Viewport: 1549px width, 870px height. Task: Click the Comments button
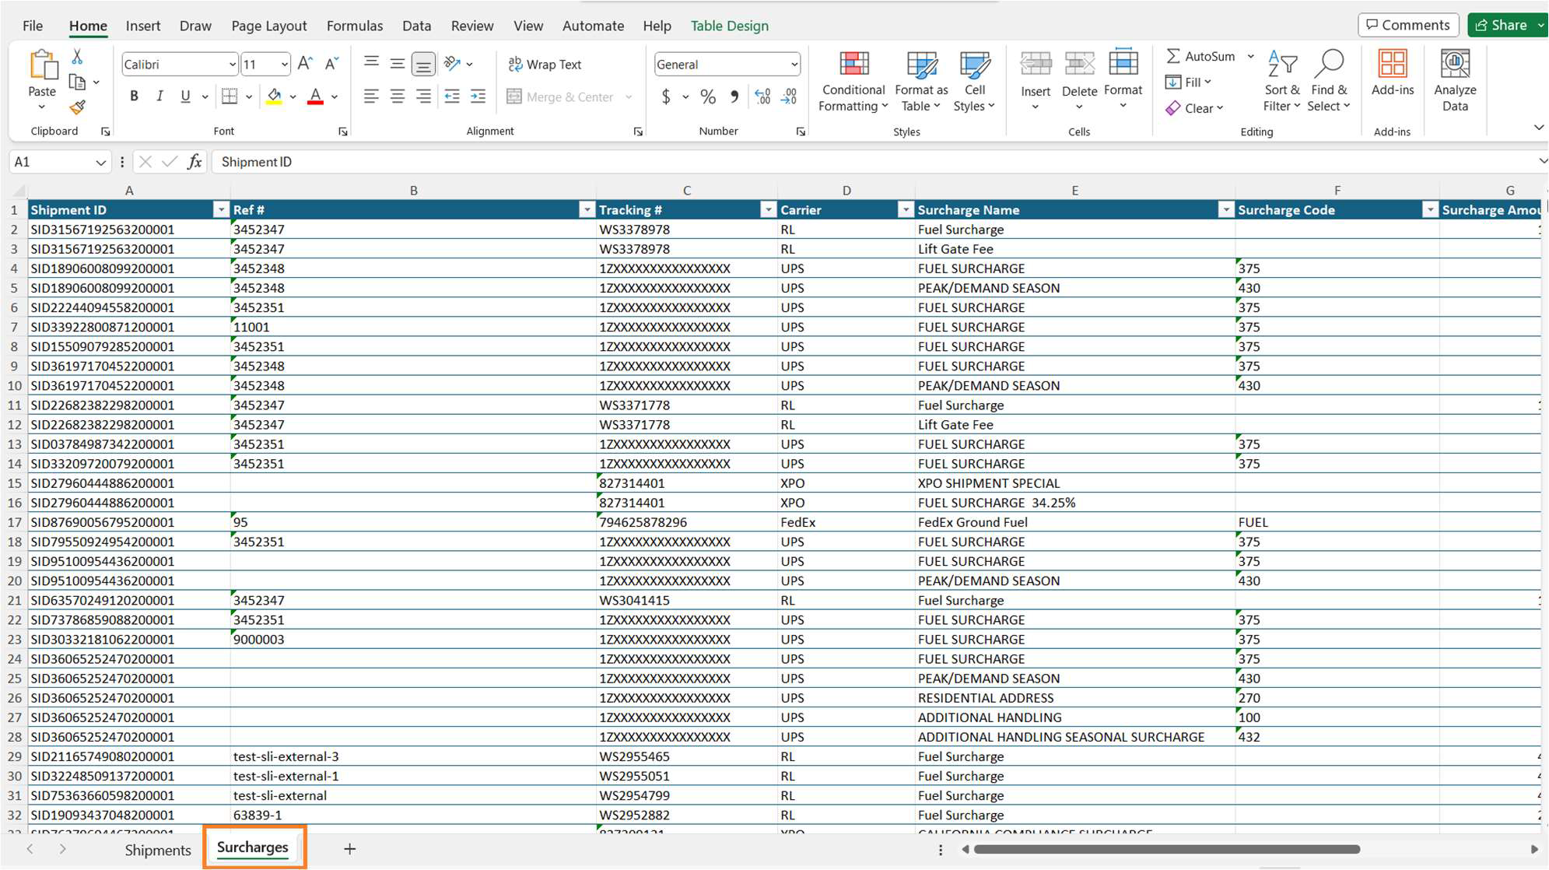click(1407, 25)
